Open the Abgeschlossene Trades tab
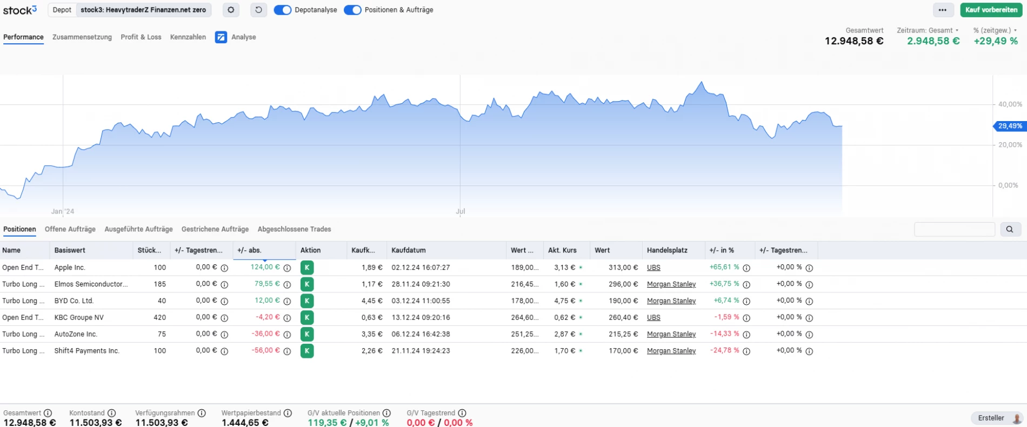 pos(294,229)
